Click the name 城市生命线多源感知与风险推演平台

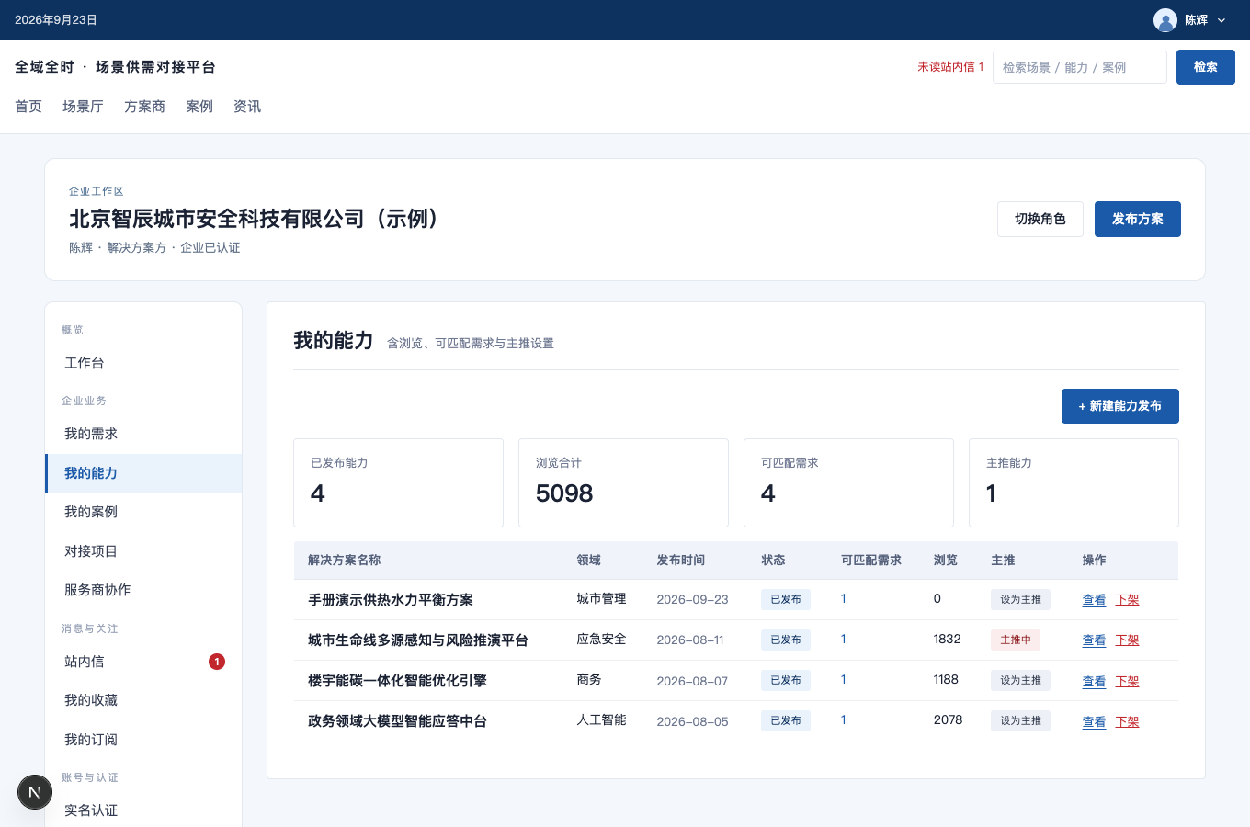tap(418, 640)
